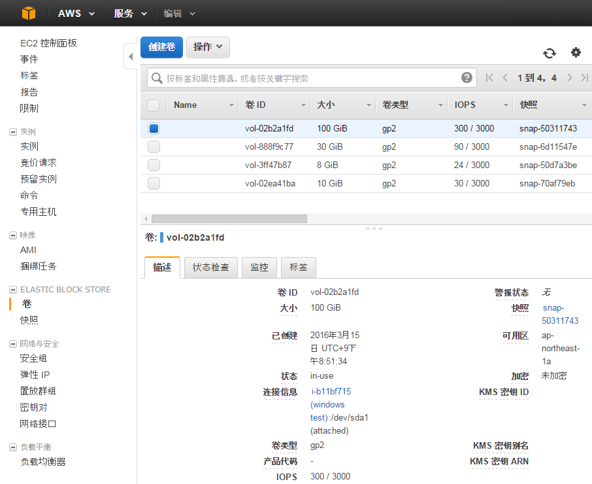Open the 卷 ID column filter arrow
The height and width of the screenshot is (484, 592).
click(x=303, y=105)
